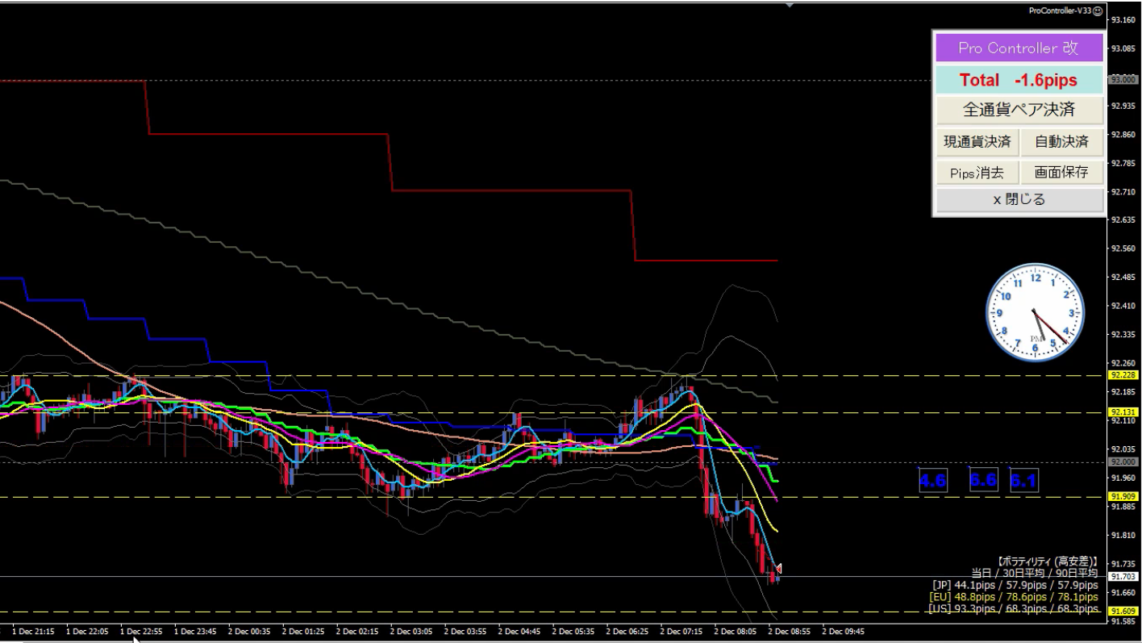The width and height of the screenshot is (1142, 643).
Task: Click the Pips消去 button
Action: (x=977, y=173)
